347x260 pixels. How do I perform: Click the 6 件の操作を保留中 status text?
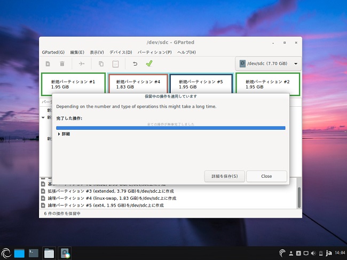[62, 214]
